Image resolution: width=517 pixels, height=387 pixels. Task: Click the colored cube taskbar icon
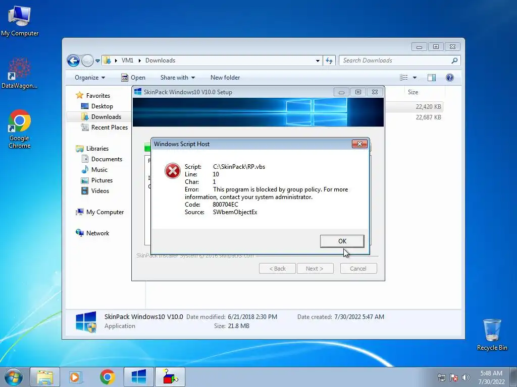click(x=170, y=377)
